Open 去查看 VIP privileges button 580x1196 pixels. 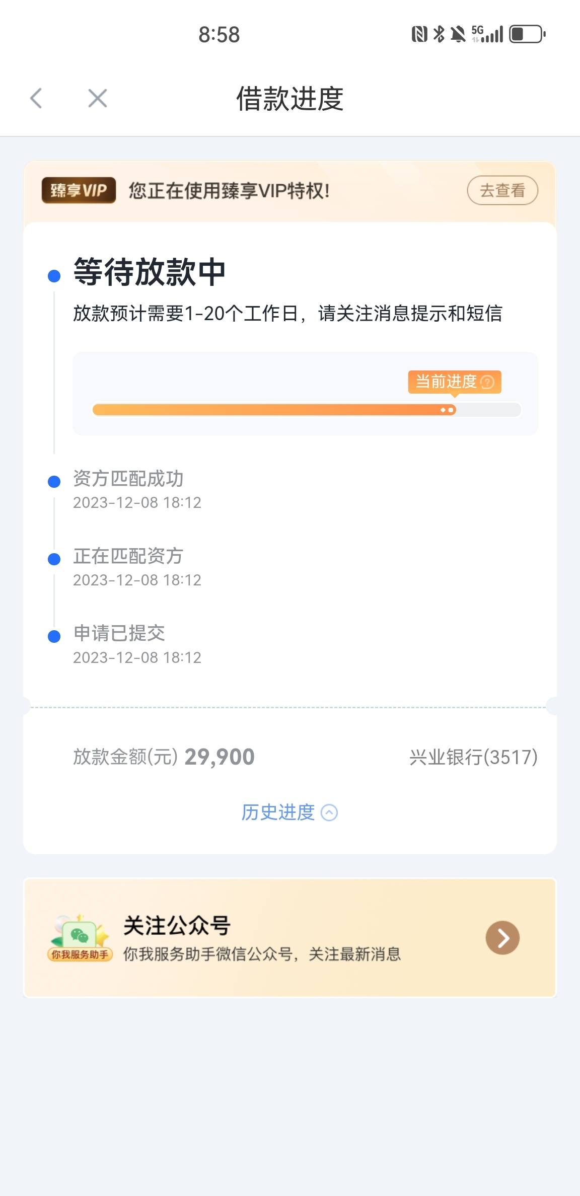502,190
